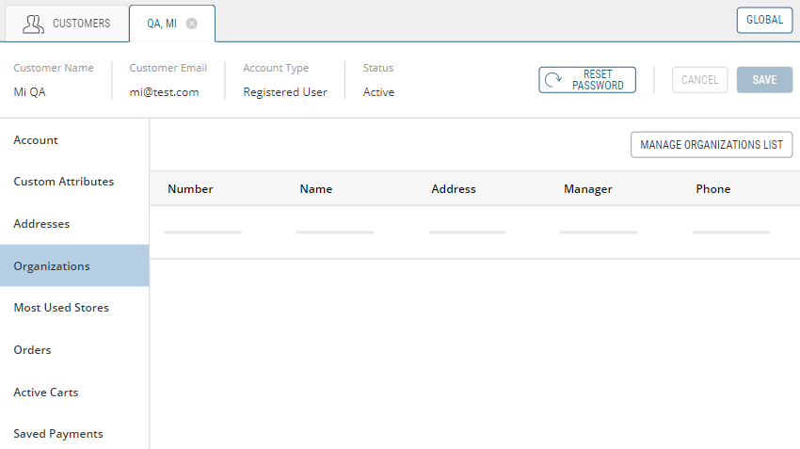
Task: Go to the Account section
Action: pyautogui.click(x=36, y=140)
